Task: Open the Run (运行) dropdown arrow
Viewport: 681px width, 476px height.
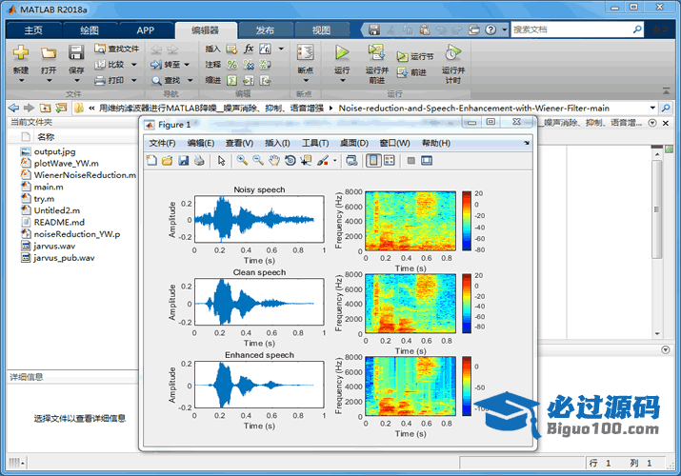Action: (342, 80)
